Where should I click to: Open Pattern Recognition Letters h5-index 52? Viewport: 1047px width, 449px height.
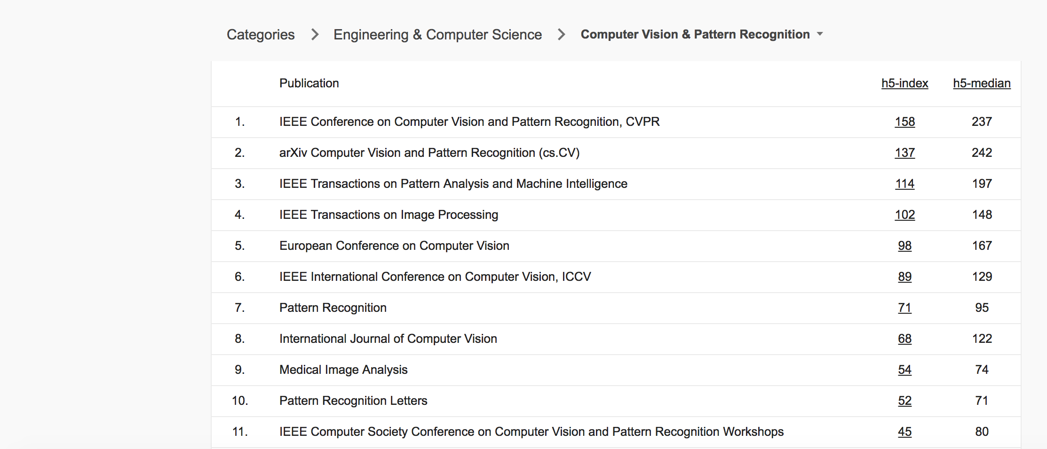pos(904,401)
